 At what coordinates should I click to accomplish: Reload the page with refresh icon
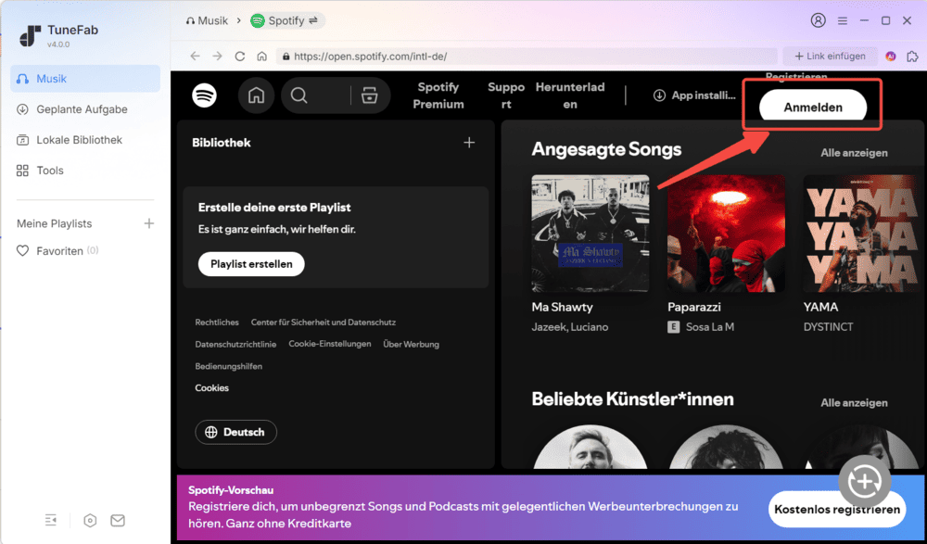(241, 56)
